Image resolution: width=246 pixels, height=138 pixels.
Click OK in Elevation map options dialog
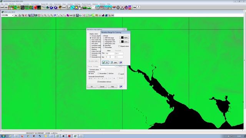point(91,87)
